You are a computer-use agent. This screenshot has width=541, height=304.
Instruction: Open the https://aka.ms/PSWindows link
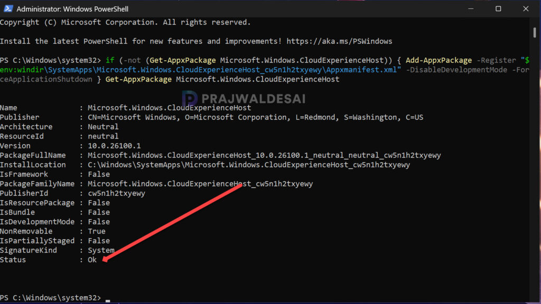click(x=339, y=41)
